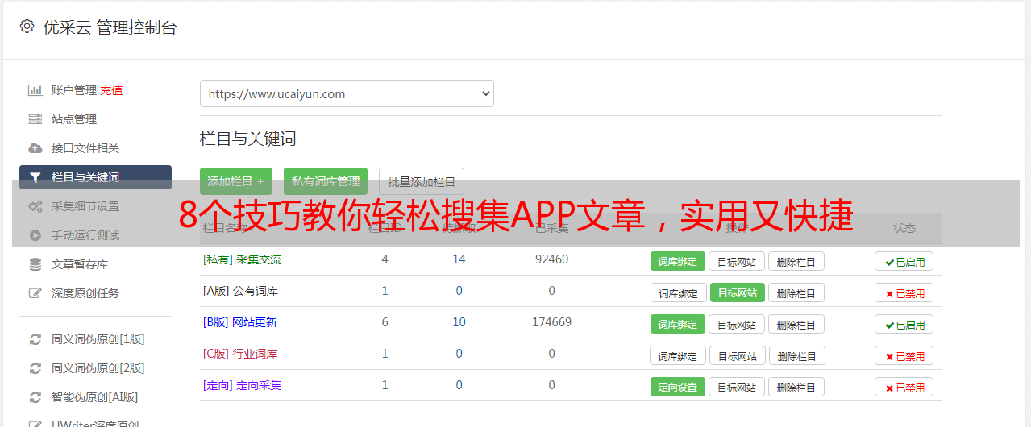Click the [B版] 网站更新 column name
This screenshot has height=427, width=1031.
(240, 322)
